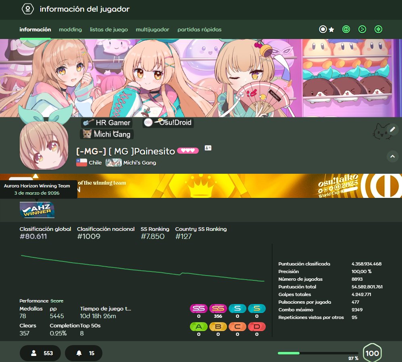Click the Precisión 100,00 % value

pyautogui.click(x=362, y=271)
